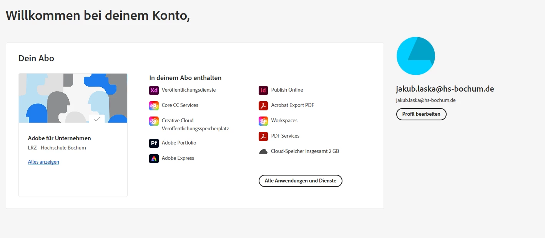545x238 pixels.
Task: Click the checkmark badge on the plan image
Action: (x=97, y=119)
